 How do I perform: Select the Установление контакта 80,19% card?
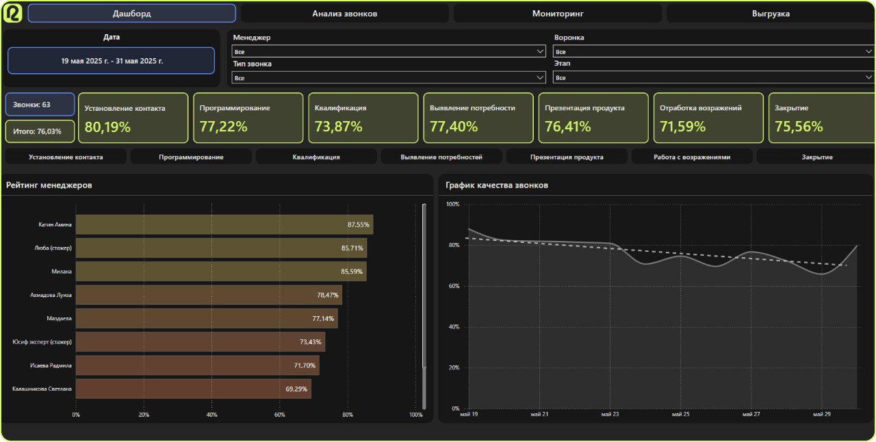click(x=133, y=118)
